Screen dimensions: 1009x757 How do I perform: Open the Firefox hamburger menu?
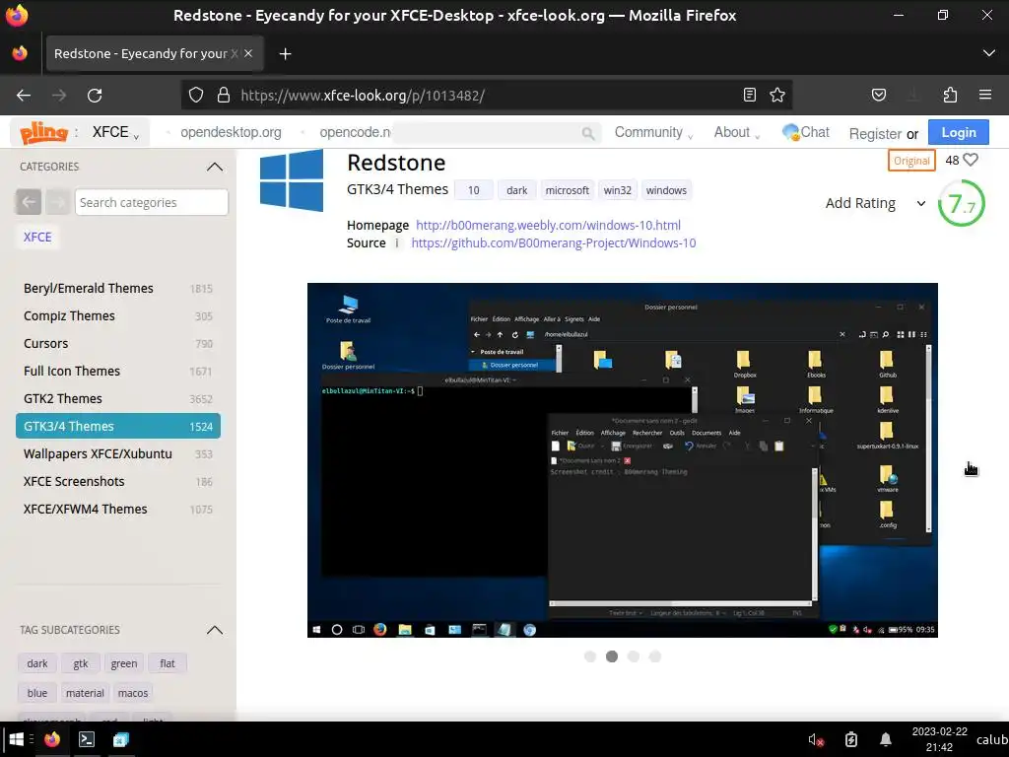tap(985, 96)
